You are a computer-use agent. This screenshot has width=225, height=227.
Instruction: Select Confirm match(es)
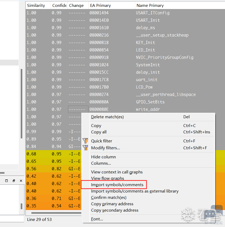[148, 198]
